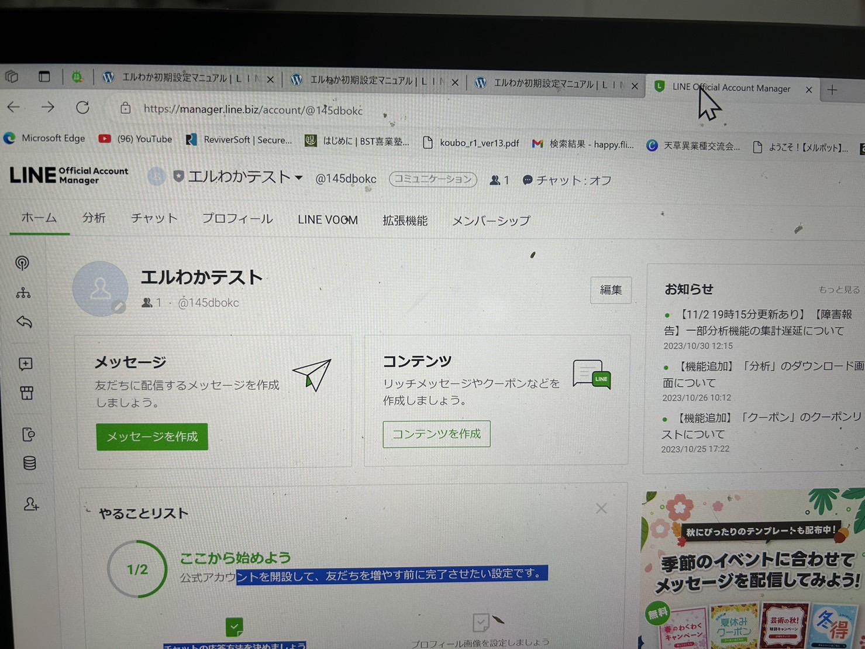The height and width of the screenshot is (649, 865).
Task: Click the 1/2 progress circle
Action: (x=137, y=569)
